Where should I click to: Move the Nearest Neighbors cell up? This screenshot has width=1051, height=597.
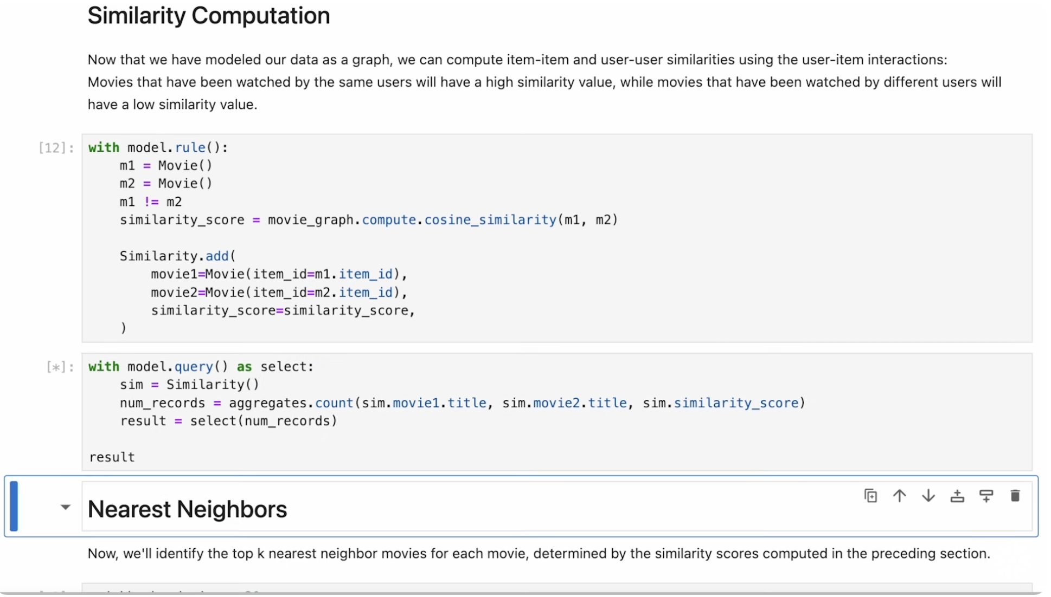click(899, 496)
